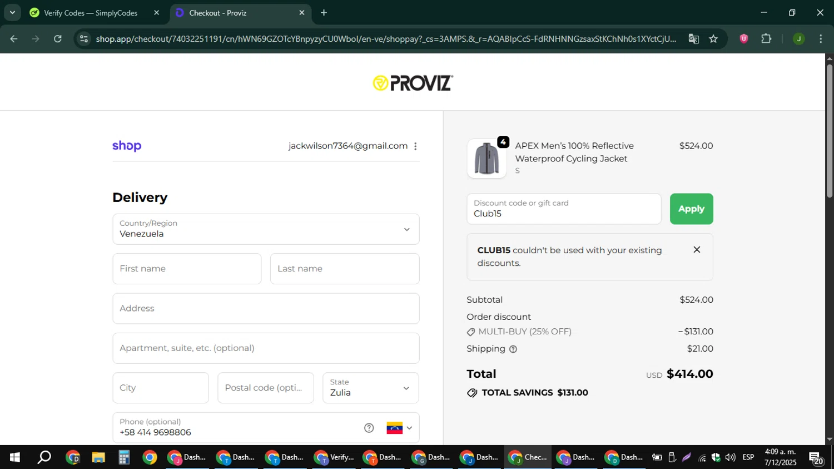Image resolution: width=834 pixels, height=469 pixels.
Task: Open Windows taskbar search
Action: coord(44,457)
